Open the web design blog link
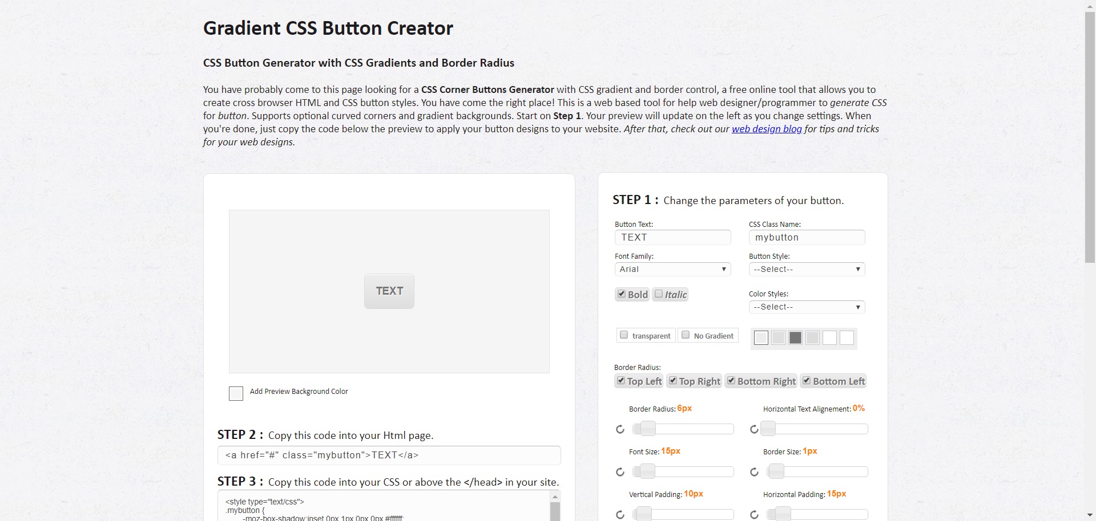1096x521 pixels. click(x=767, y=129)
